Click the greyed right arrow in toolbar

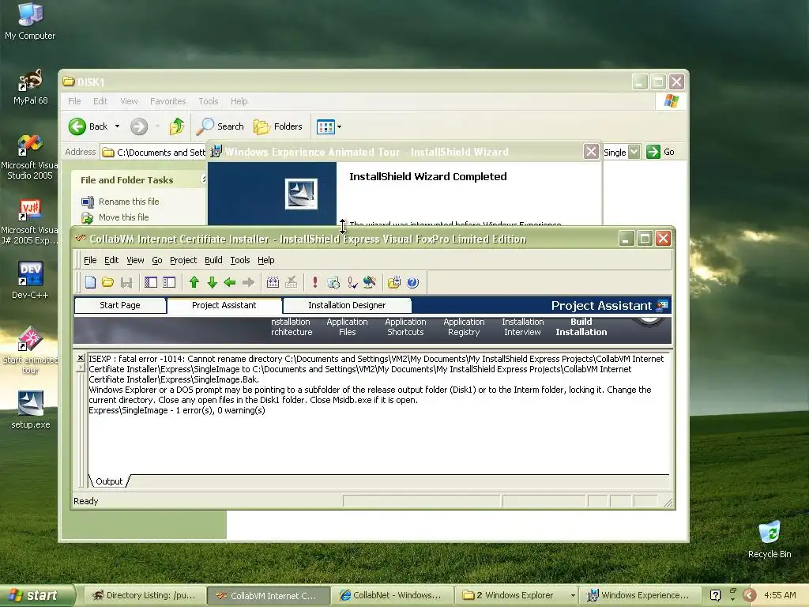[x=248, y=282]
